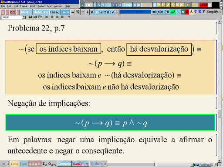Click the save notebook icon

click(x=30, y=17)
